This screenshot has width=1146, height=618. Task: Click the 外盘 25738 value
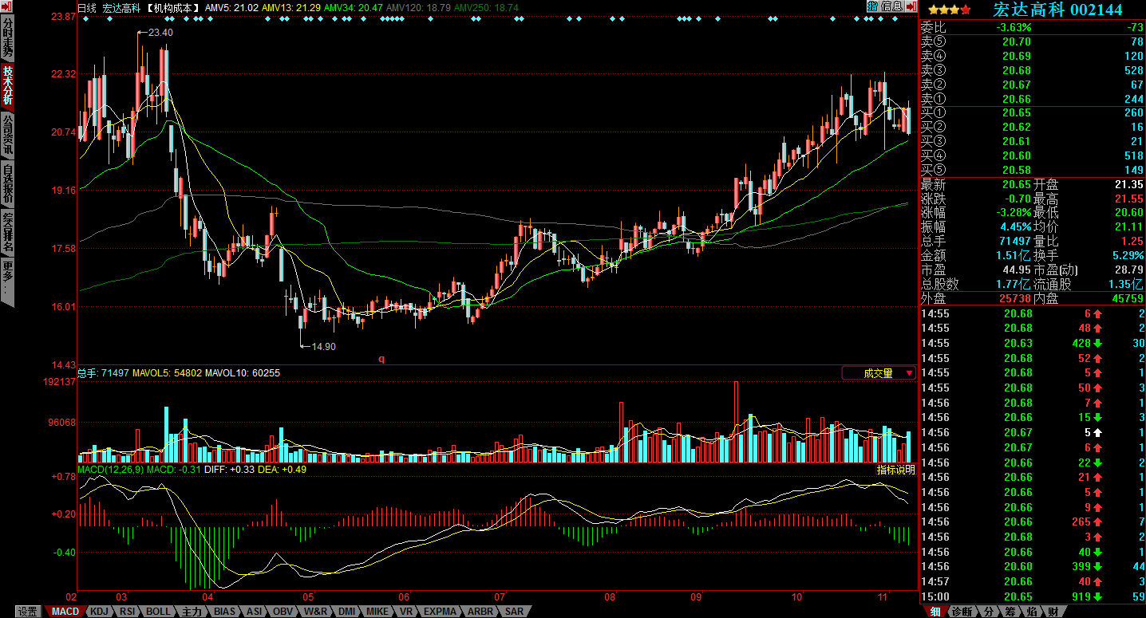(1014, 298)
